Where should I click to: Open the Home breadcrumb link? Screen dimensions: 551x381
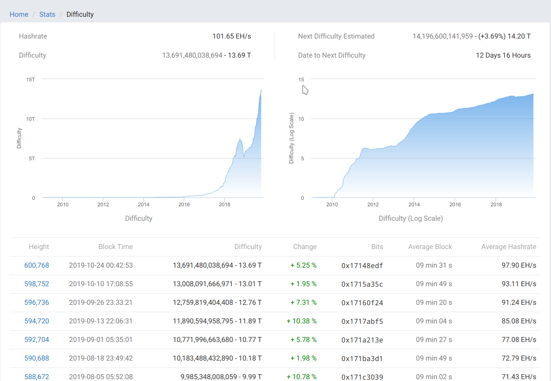(x=19, y=14)
